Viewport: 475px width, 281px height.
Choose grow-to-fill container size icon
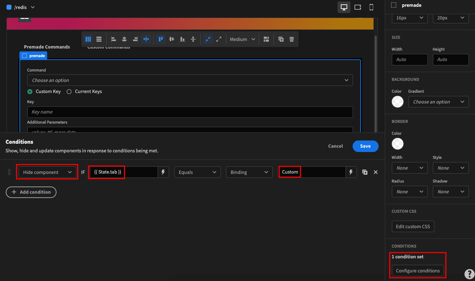pyautogui.click(x=219, y=39)
